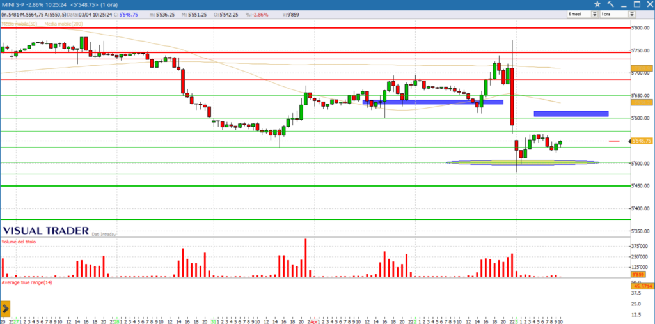Click the 5'800.00 price axis label

(x=641, y=28)
